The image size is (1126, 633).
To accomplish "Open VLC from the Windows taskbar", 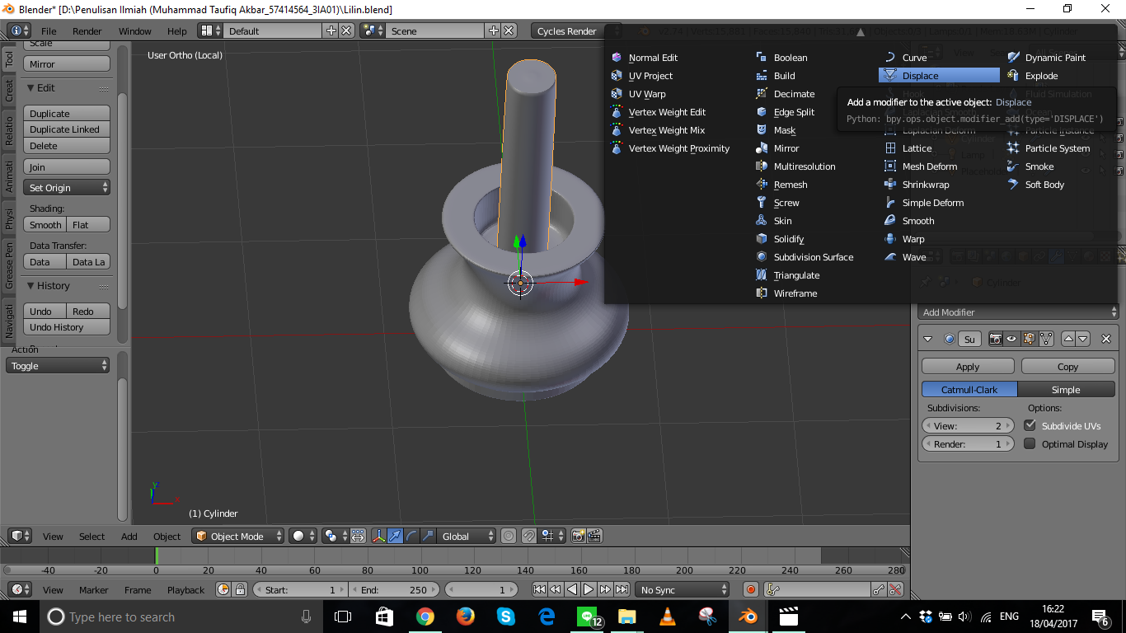I will [x=668, y=617].
